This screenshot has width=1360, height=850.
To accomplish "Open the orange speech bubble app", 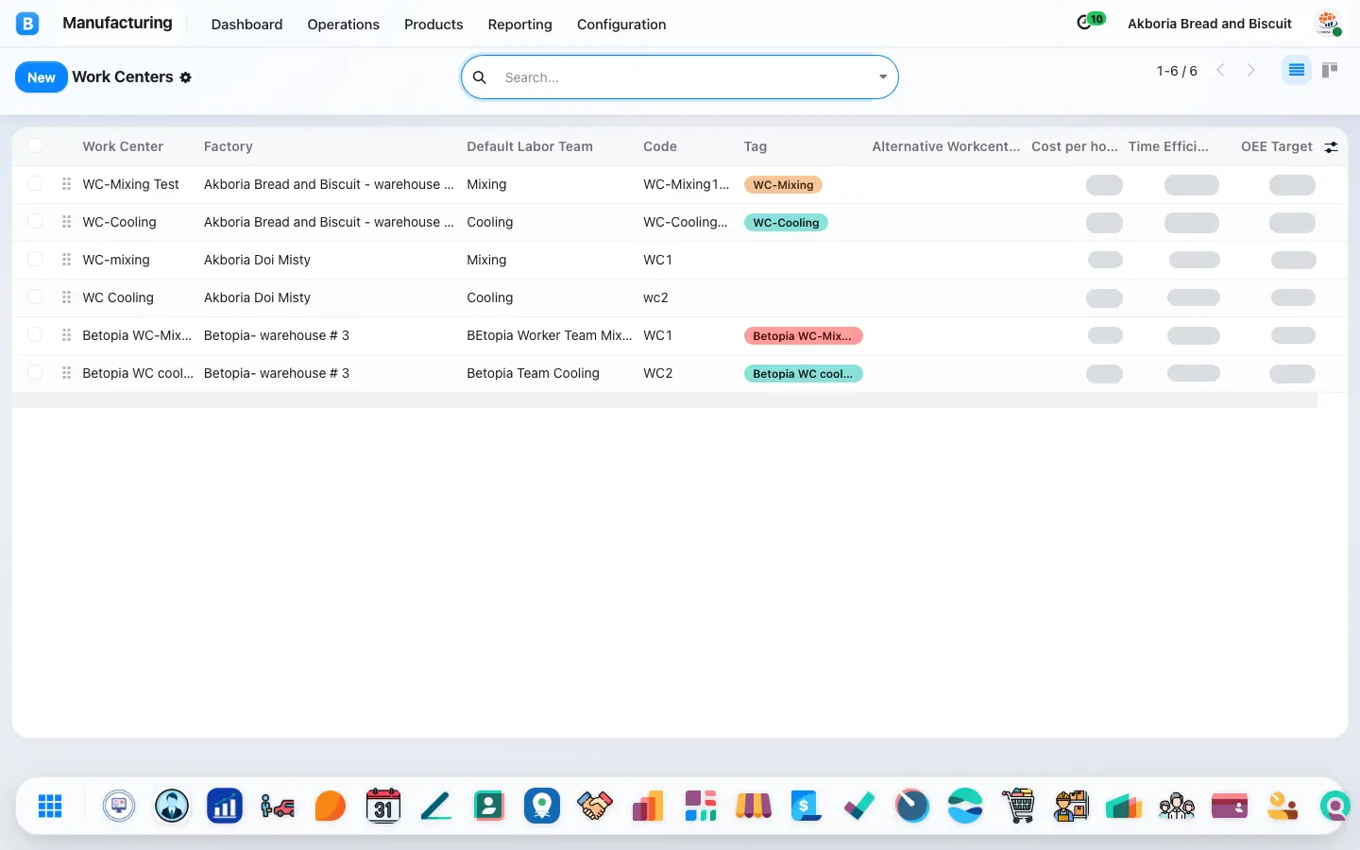I will click(x=331, y=806).
